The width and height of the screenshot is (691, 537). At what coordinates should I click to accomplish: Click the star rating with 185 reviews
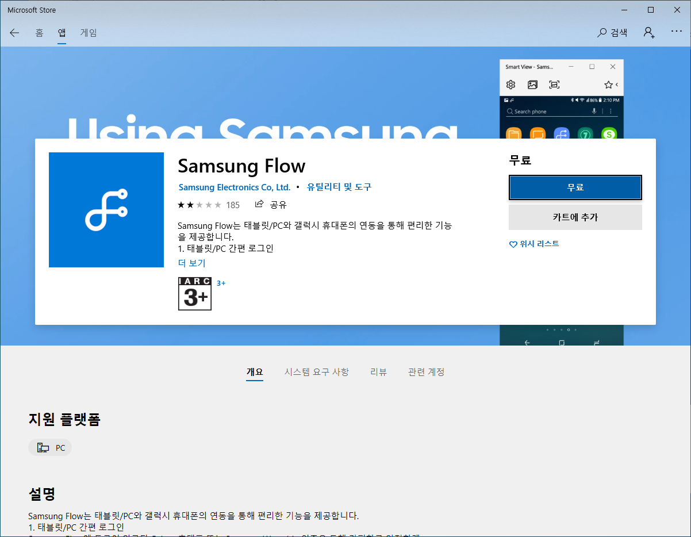(x=209, y=205)
